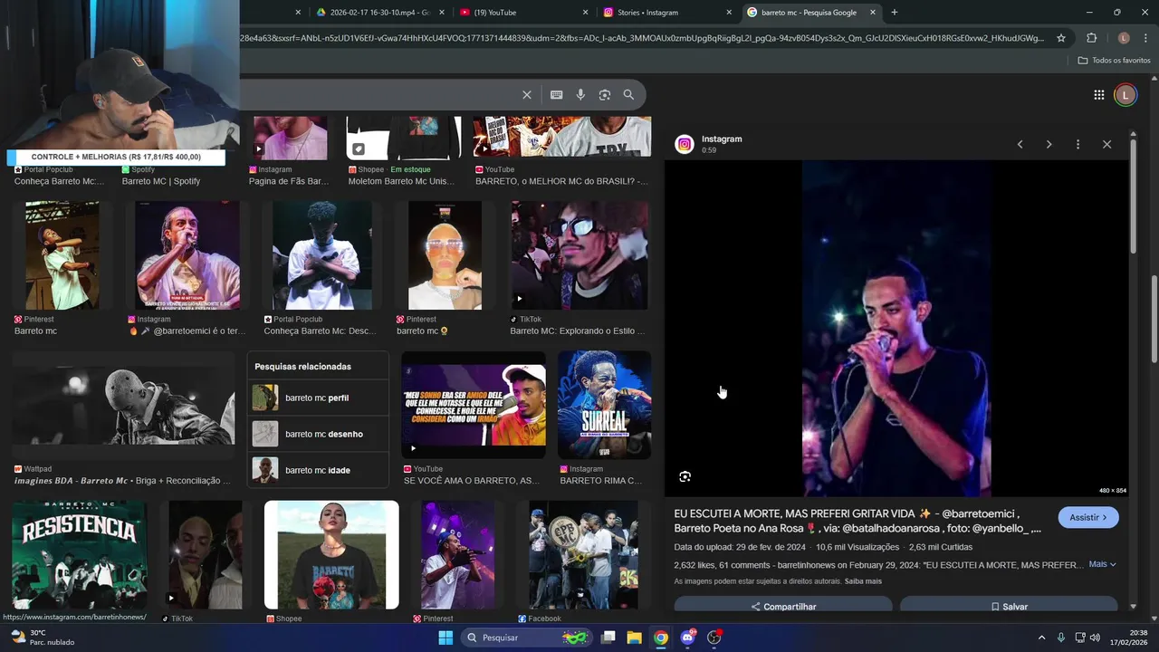
Task: Select related search barreto mc desenho
Action: click(x=318, y=434)
